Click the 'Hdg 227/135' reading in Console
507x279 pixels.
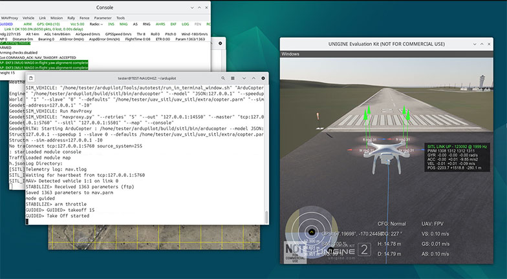[x=10, y=34]
